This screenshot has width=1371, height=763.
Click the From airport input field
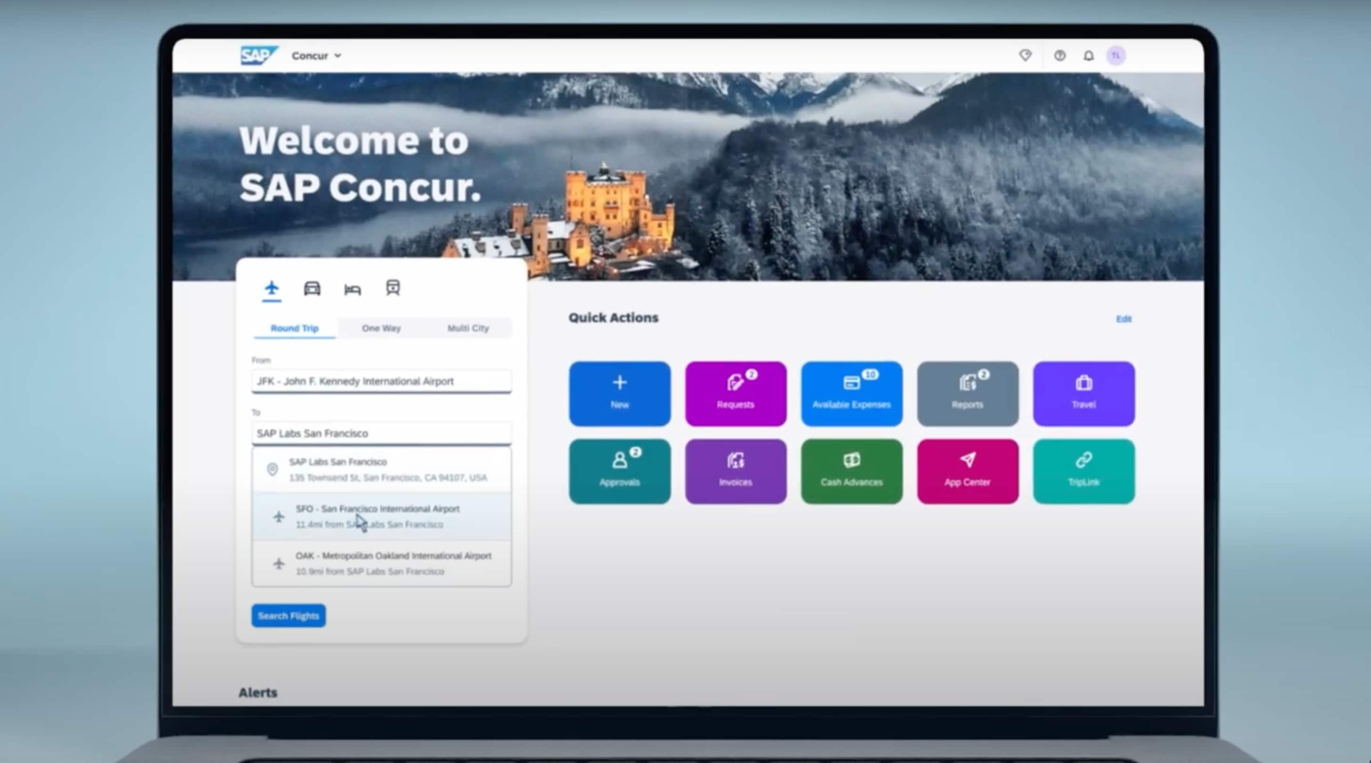coord(381,381)
